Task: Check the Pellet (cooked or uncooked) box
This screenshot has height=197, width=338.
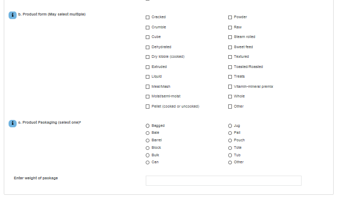Action: click(147, 107)
